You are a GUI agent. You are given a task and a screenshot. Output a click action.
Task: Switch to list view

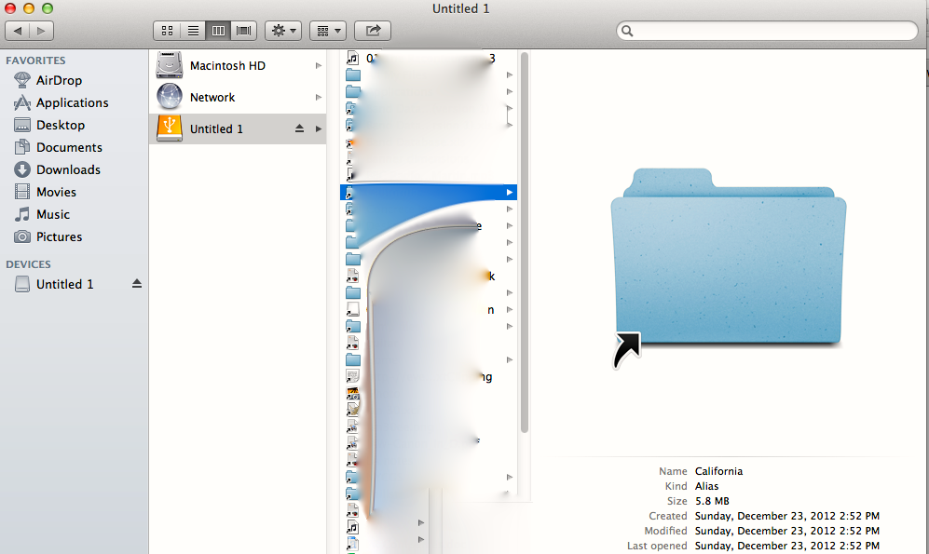(x=192, y=30)
